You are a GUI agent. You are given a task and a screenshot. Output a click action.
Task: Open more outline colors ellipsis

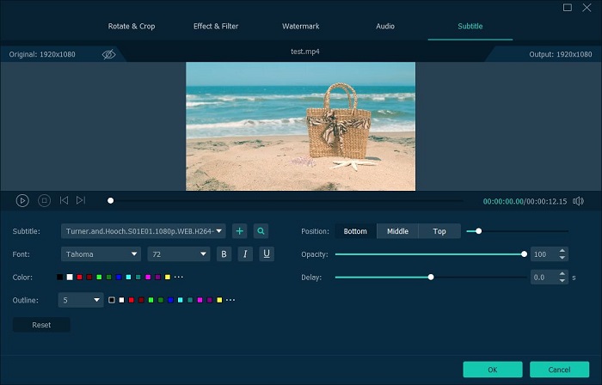pos(230,300)
